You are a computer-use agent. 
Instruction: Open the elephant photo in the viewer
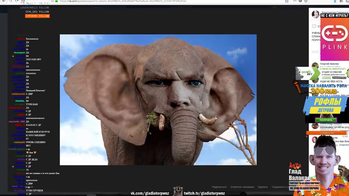tap(158, 100)
